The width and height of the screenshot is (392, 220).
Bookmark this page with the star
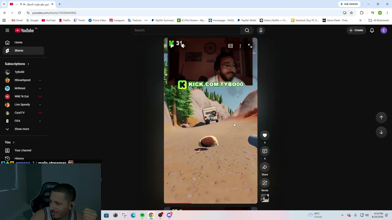click(351, 13)
